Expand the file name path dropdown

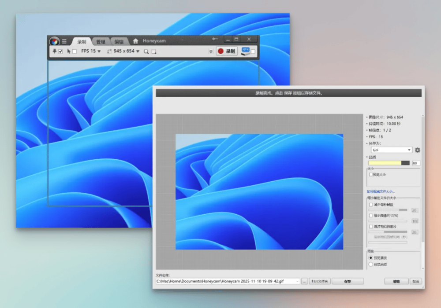(297, 281)
